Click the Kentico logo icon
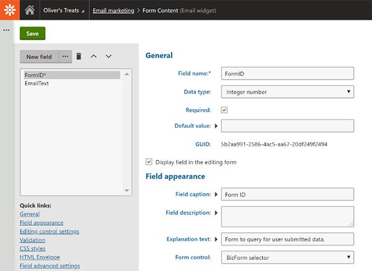372x271 pixels. coord(9,10)
